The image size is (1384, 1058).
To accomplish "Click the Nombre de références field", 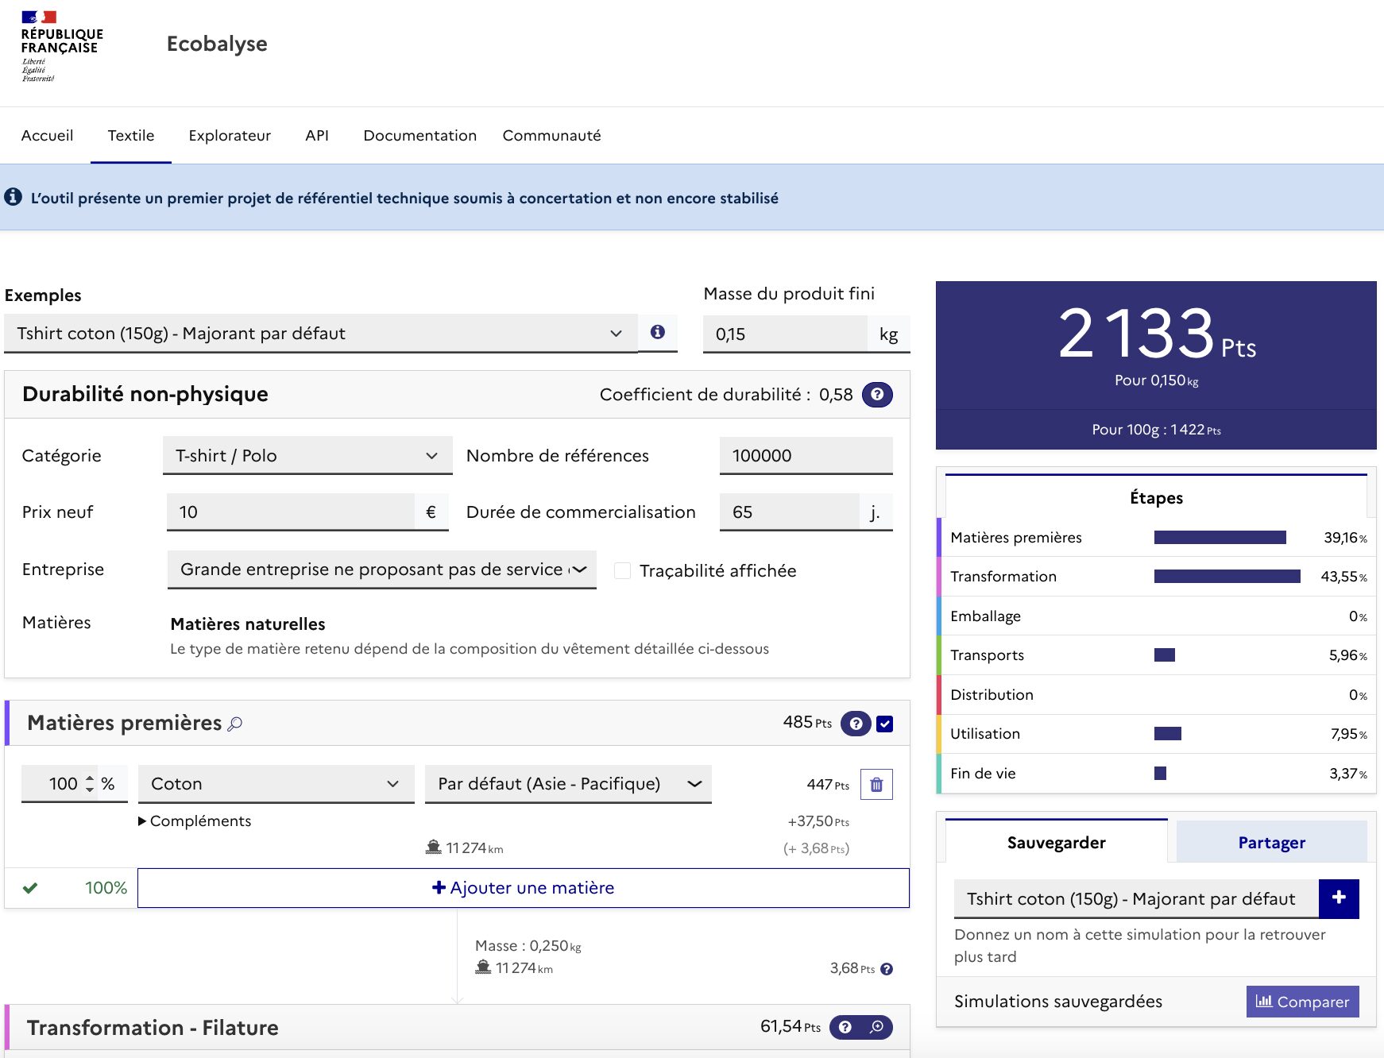I will coord(806,456).
